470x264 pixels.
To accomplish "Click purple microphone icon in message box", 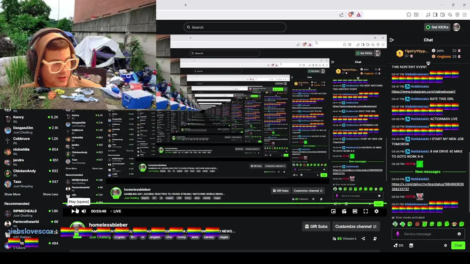I will point(398,234).
